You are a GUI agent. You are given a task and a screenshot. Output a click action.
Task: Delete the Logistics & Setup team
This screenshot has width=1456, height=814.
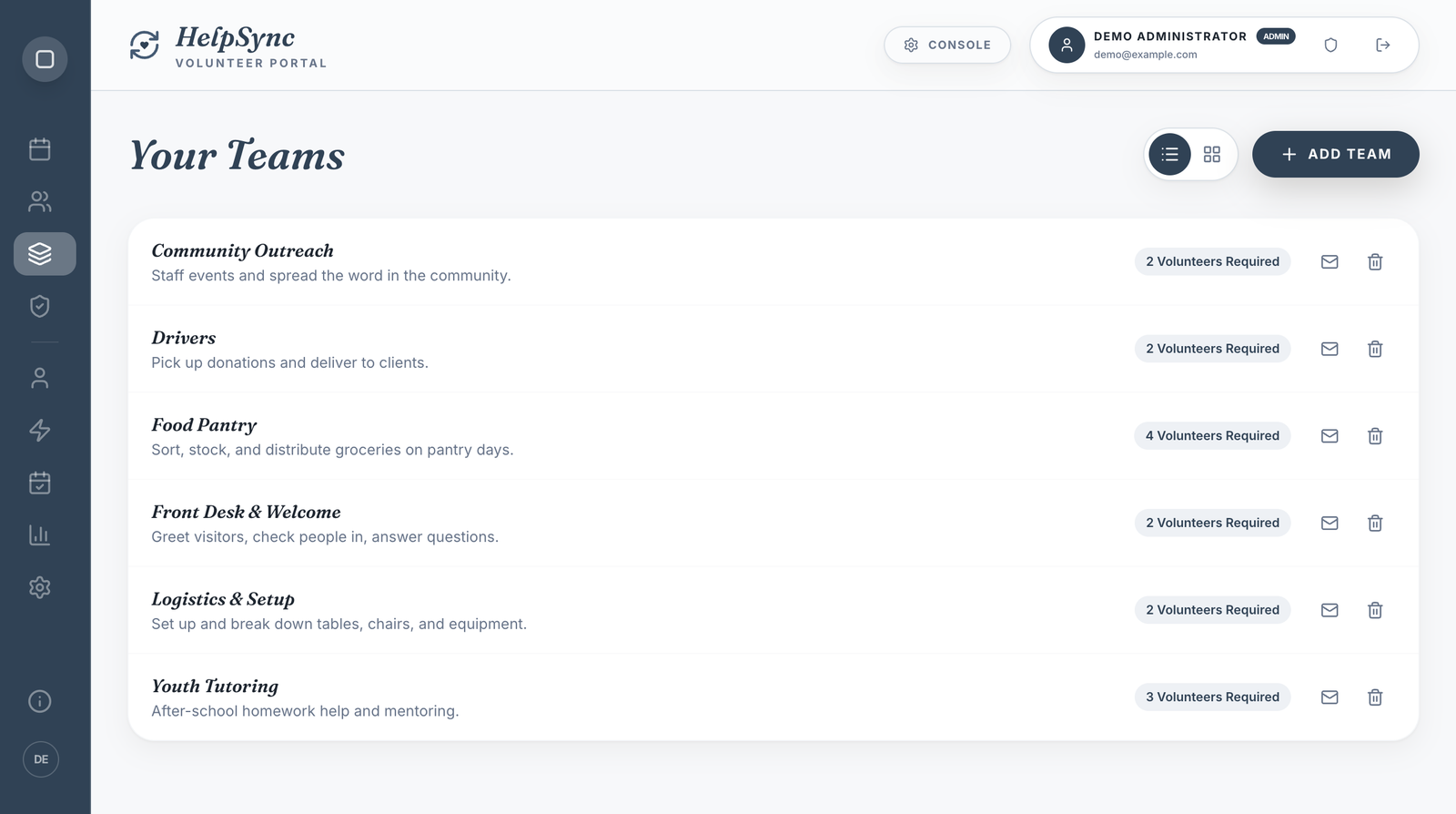coord(1375,610)
